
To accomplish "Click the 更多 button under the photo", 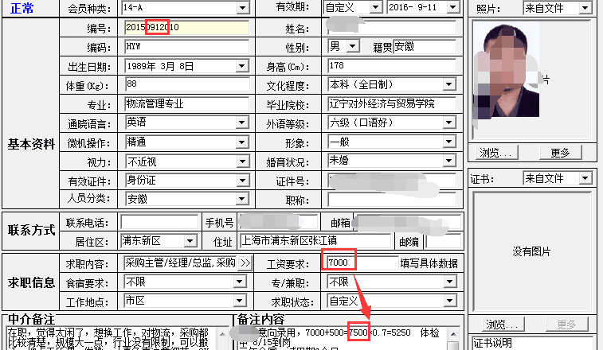I will 560,153.
